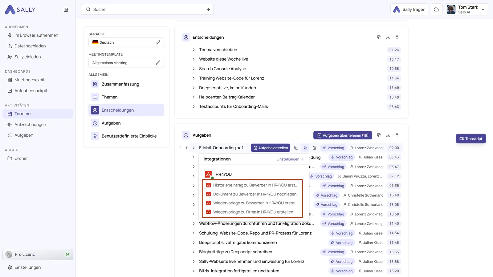Open Einstellungen link in Integrationen popup
The height and width of the screenshot is (277, 493).
(x=290, y=159)
